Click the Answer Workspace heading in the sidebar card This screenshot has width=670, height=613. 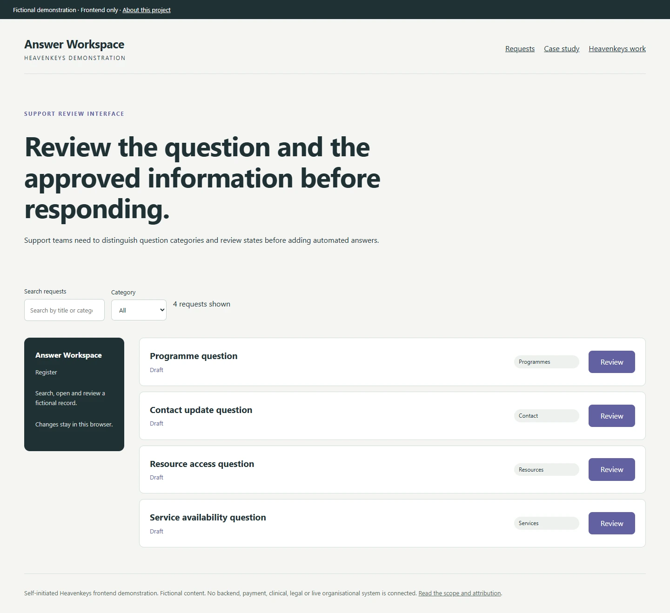[x=68, y=355]
